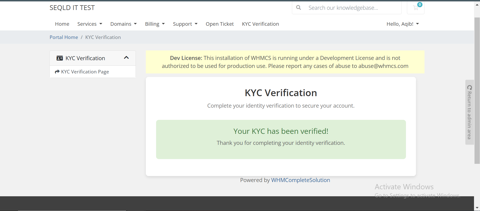Click 'Thank you for completing your identity verification.'

pyautogui.click(x=281, y=143)
